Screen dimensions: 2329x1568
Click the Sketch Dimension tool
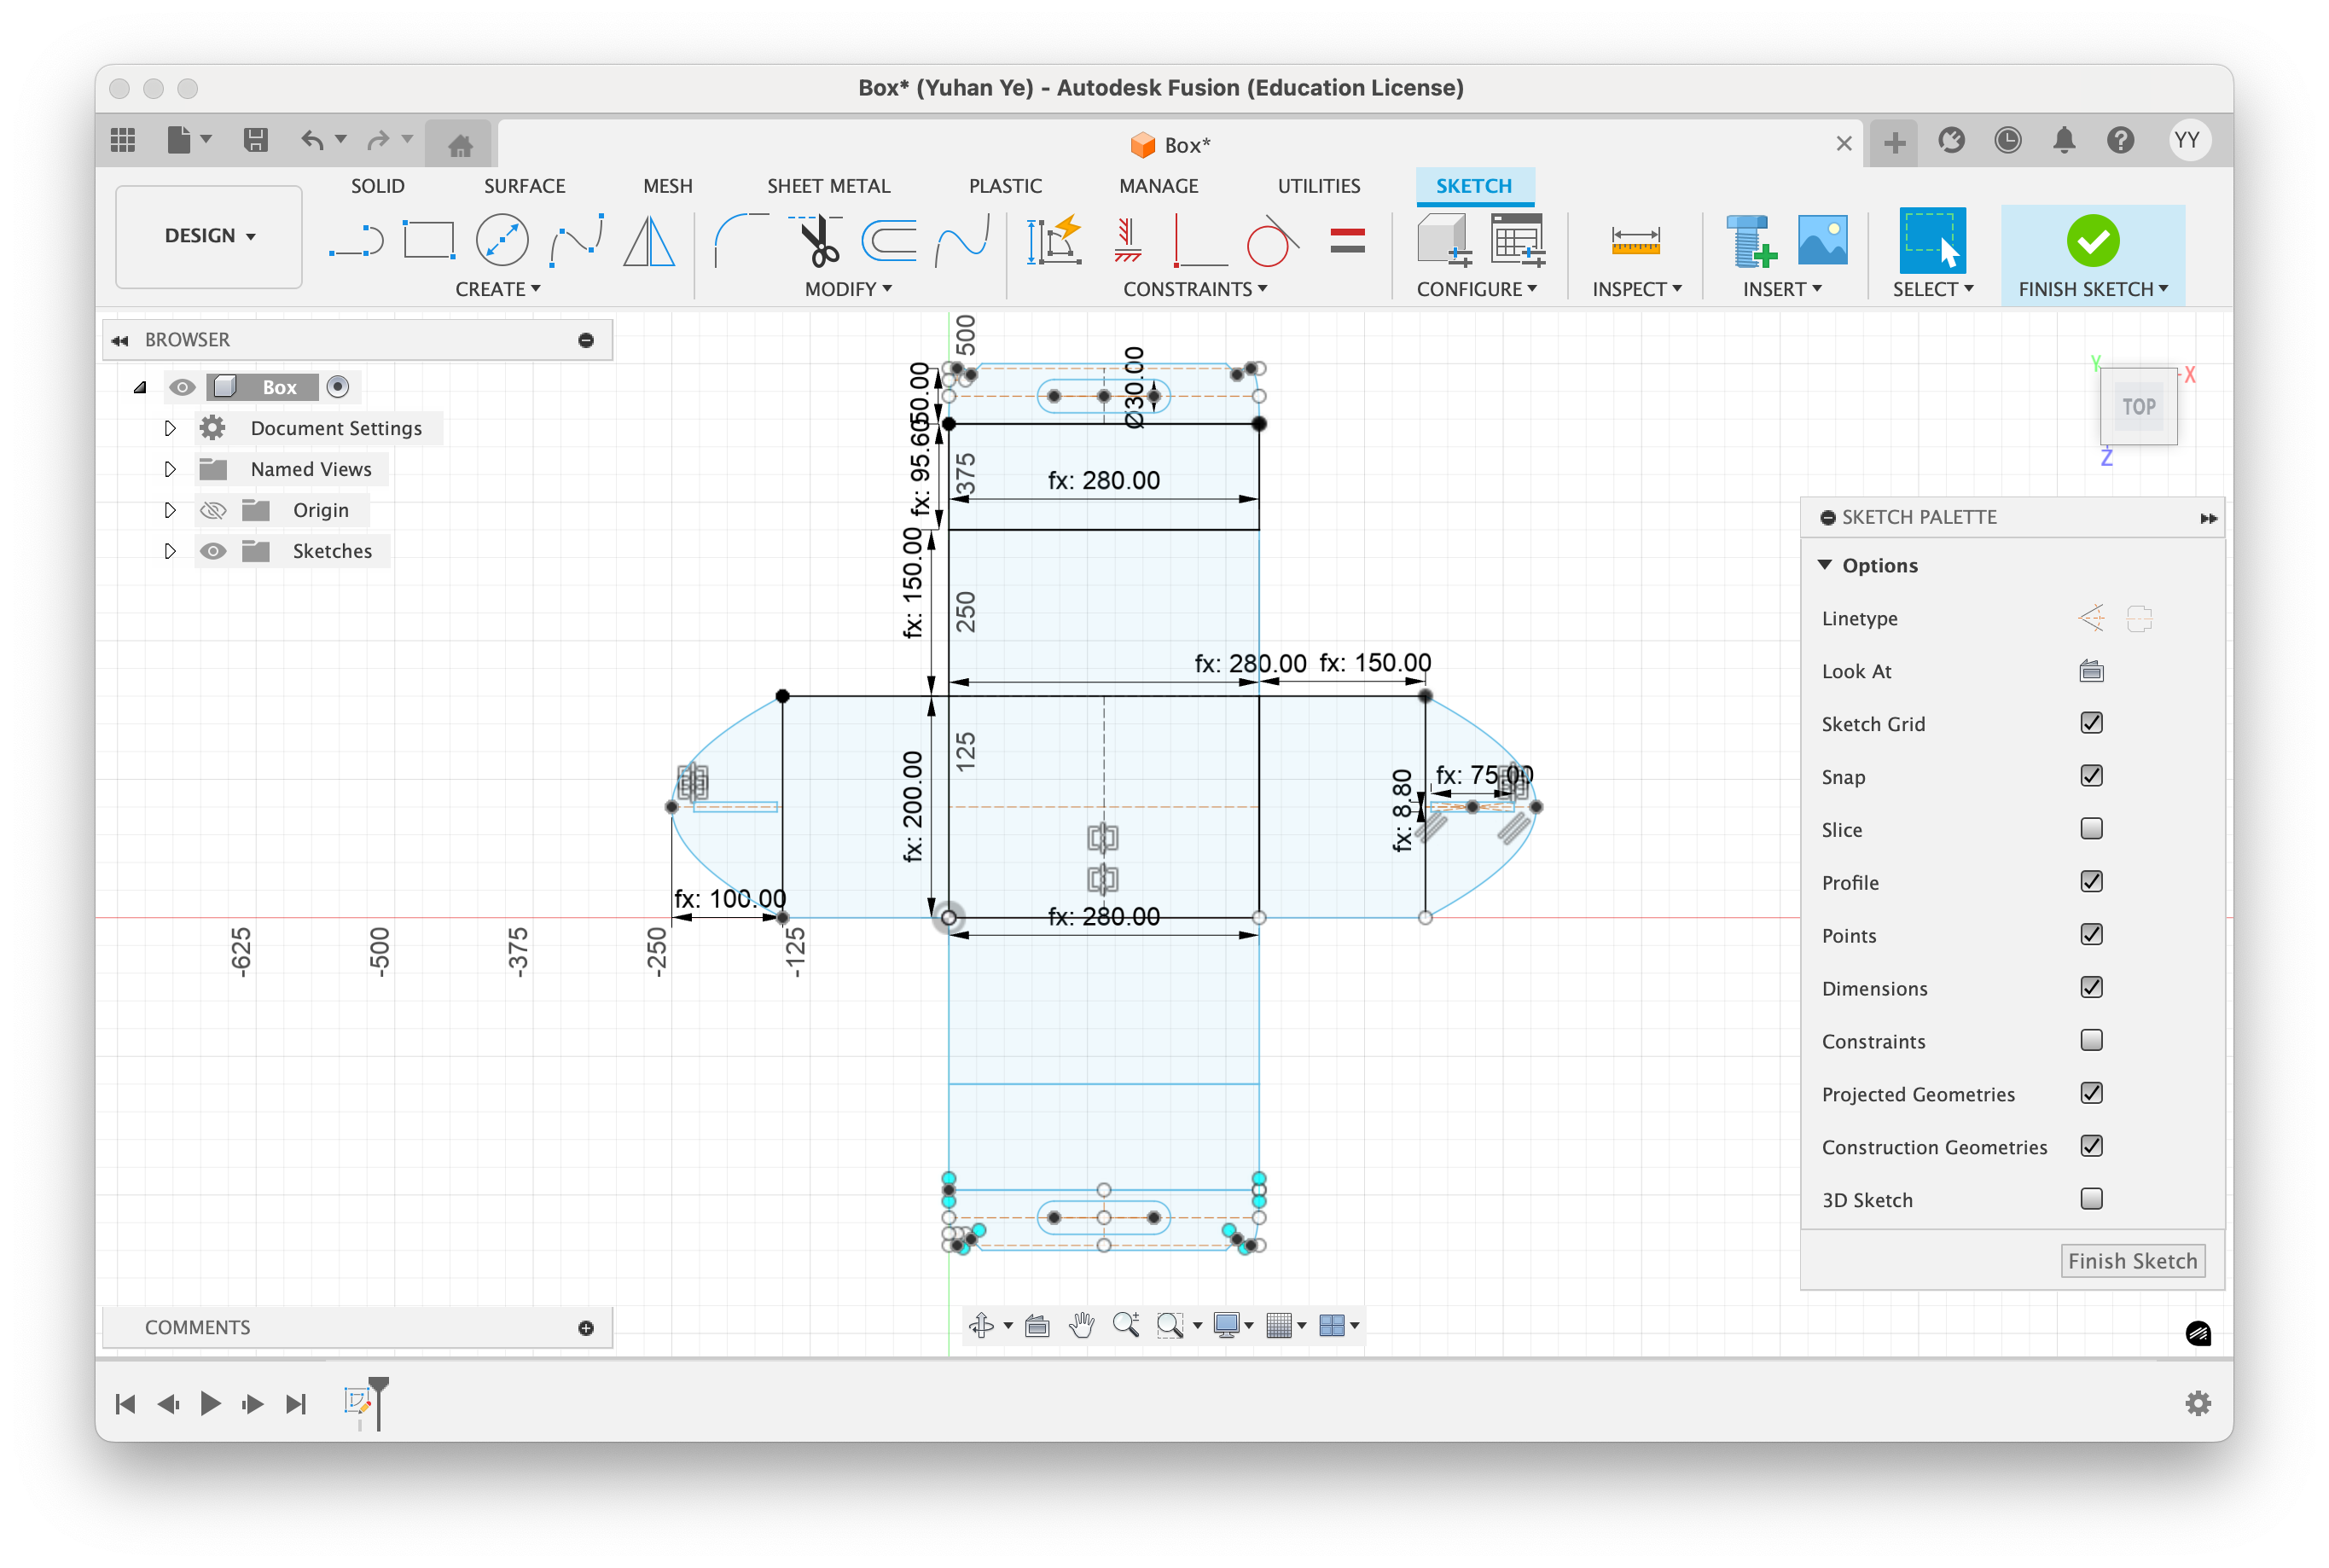1054,241
